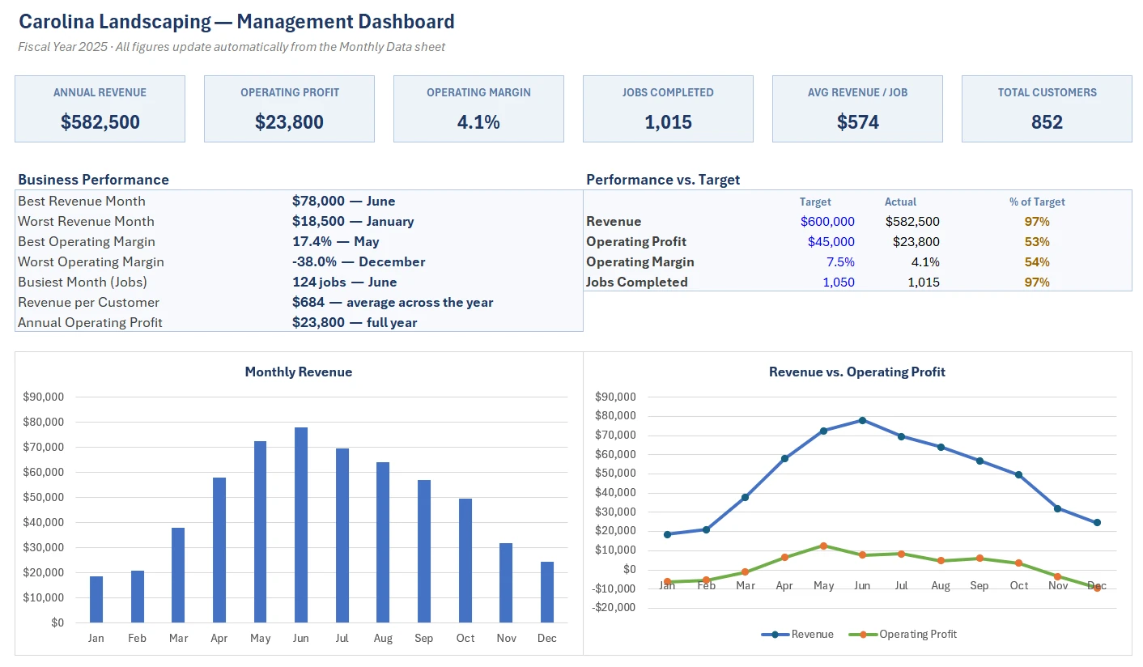Select the January bar in Monthly Revenue chart

pyautogui.click(x=96, y=599)
